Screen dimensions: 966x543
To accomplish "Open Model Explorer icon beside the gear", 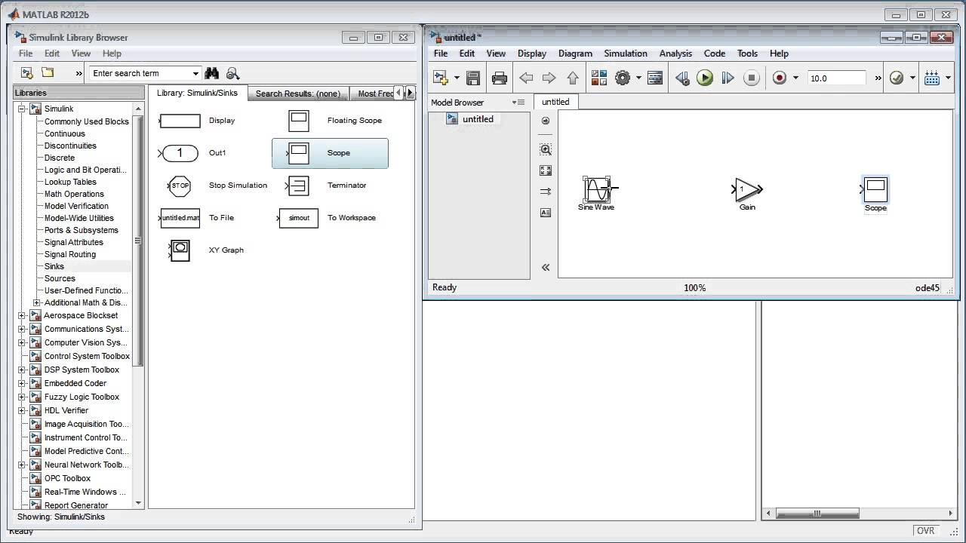I will click(655, 78).
